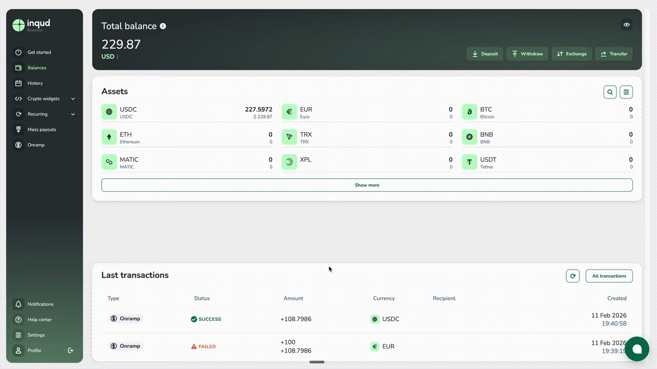
Task: Open the chat support bubble
Action: (636, 349)
